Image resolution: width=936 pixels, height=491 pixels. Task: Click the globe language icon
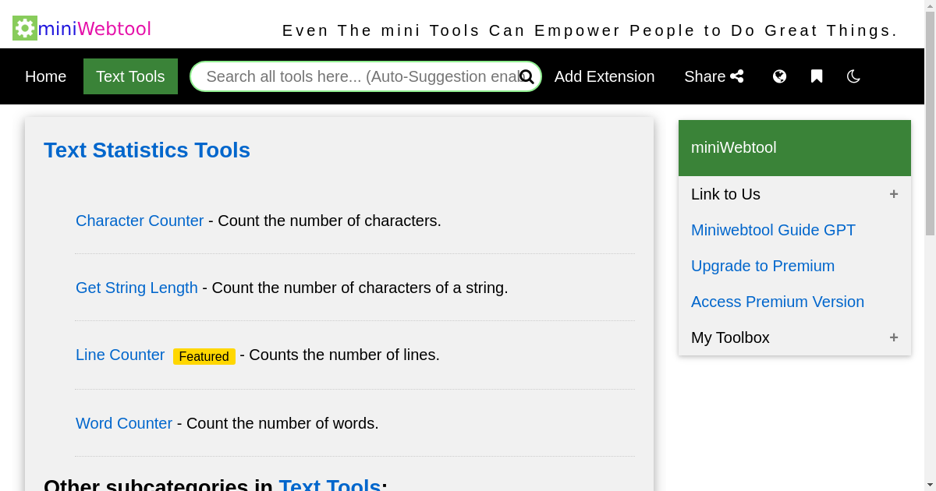(x=779, y=76)
